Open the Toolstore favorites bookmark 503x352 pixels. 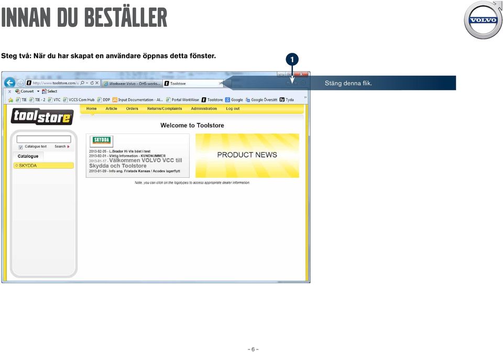pos(212,100)
